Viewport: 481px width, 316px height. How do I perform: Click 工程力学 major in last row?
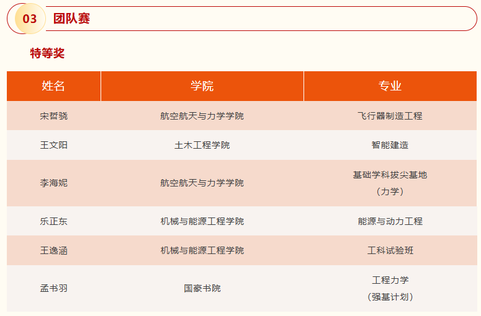pyautogui.click(x=390, y=280)
